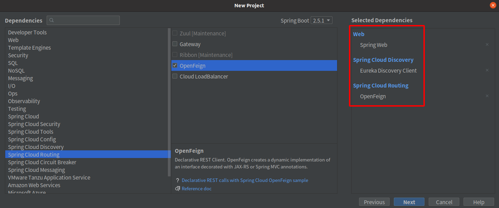This screenshot has width=499, height=208.
Task: Click the Next button
Action: [409, 202]
